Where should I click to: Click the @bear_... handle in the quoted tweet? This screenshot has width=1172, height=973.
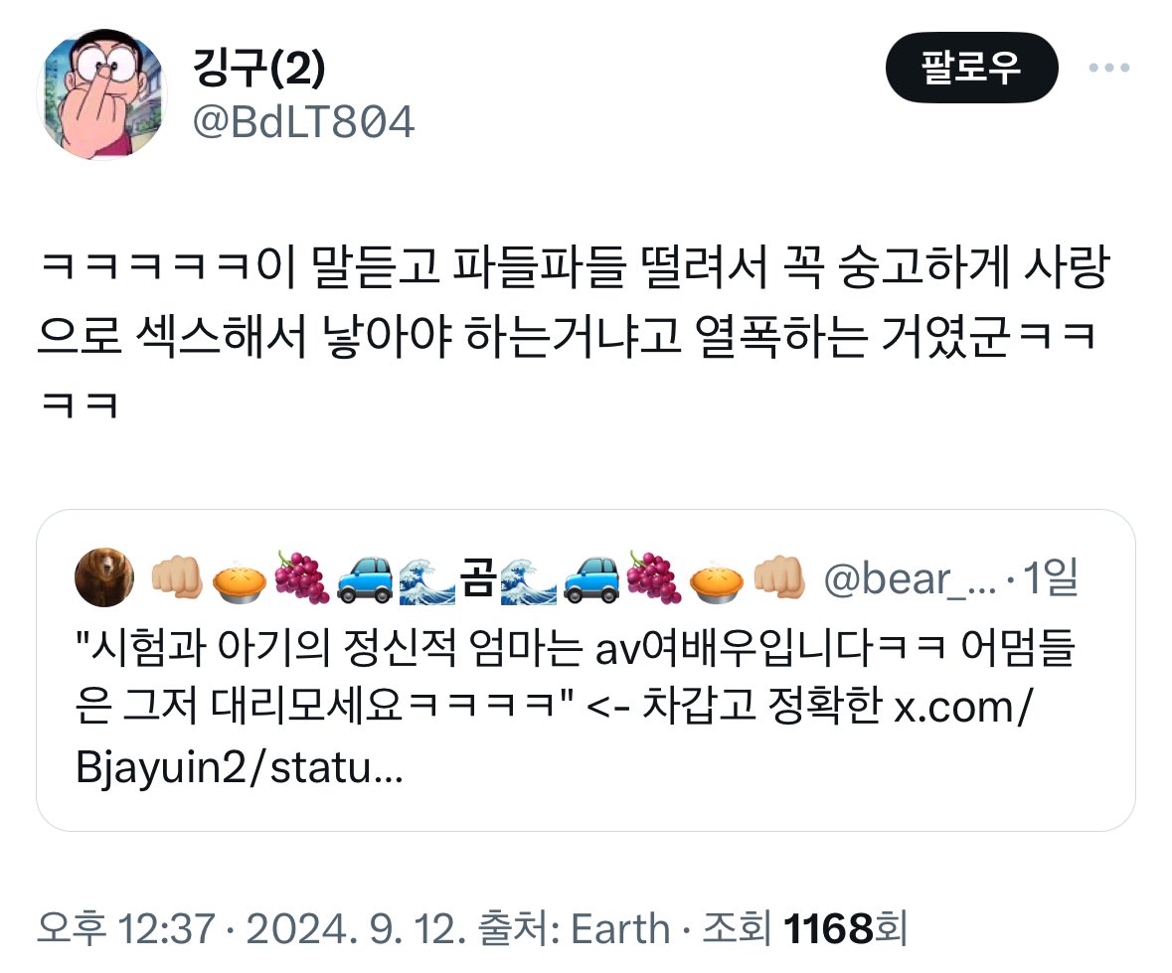(x=910, y=578)
